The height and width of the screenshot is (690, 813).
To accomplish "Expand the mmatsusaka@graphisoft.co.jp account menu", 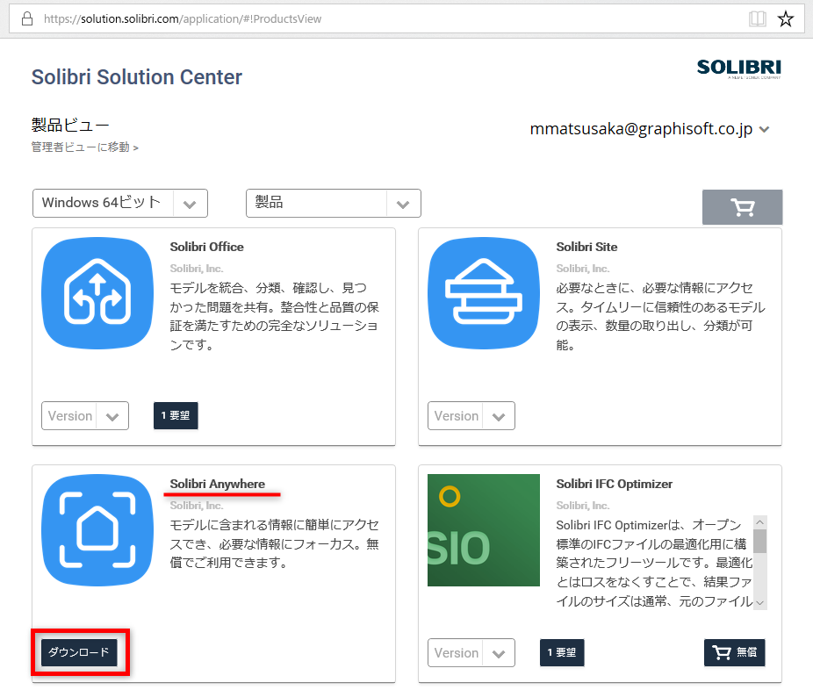I will tap(649, 128).
